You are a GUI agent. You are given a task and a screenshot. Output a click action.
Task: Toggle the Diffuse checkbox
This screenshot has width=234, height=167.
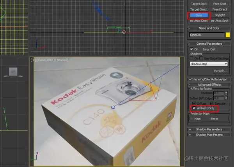[194, 103]
